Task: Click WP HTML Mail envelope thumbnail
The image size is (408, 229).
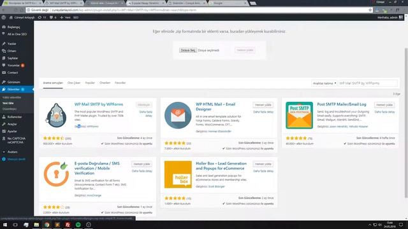Action: (x=178, y=115)
